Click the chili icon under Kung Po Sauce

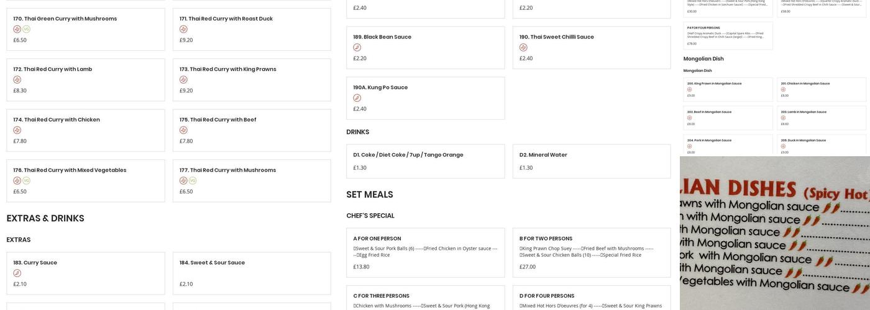tap(357, 98)
